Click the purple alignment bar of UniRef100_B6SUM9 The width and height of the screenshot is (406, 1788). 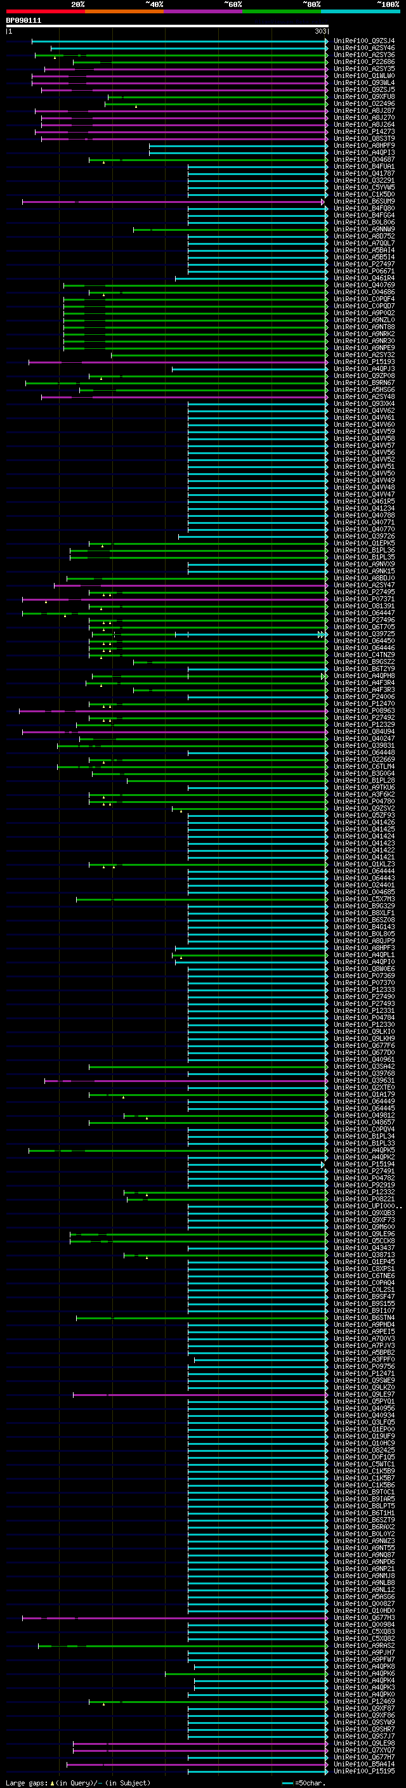coord(174,202)
